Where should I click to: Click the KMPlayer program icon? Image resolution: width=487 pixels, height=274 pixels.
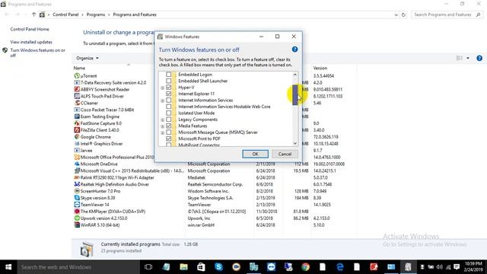77,212
